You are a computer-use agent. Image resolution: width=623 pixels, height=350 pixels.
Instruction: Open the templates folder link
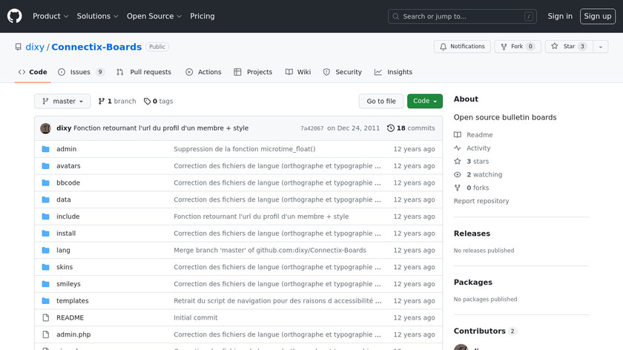point(73,301)
